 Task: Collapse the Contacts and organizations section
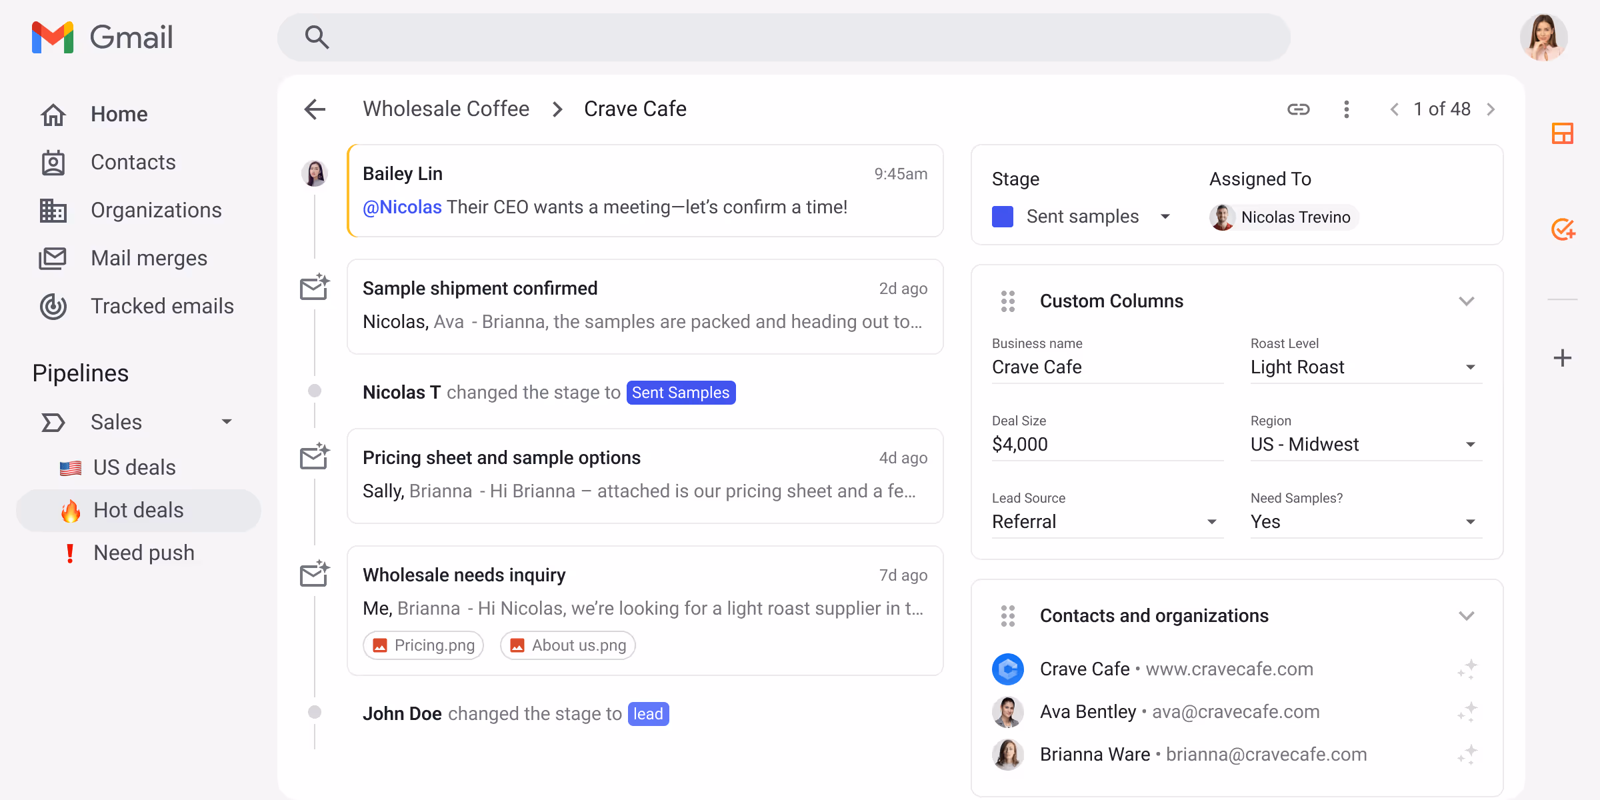pos(1466,615)
